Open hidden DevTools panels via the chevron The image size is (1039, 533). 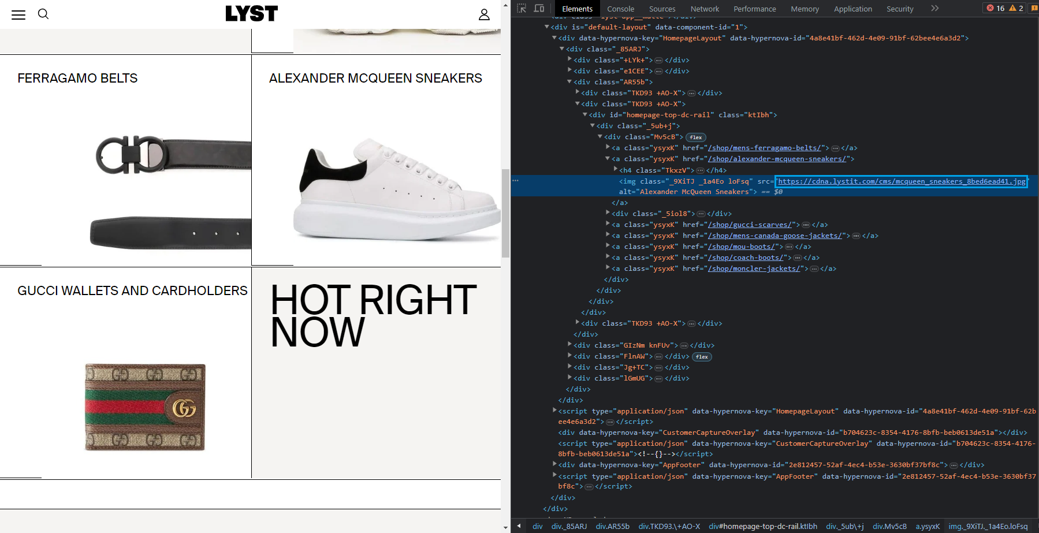934,8
